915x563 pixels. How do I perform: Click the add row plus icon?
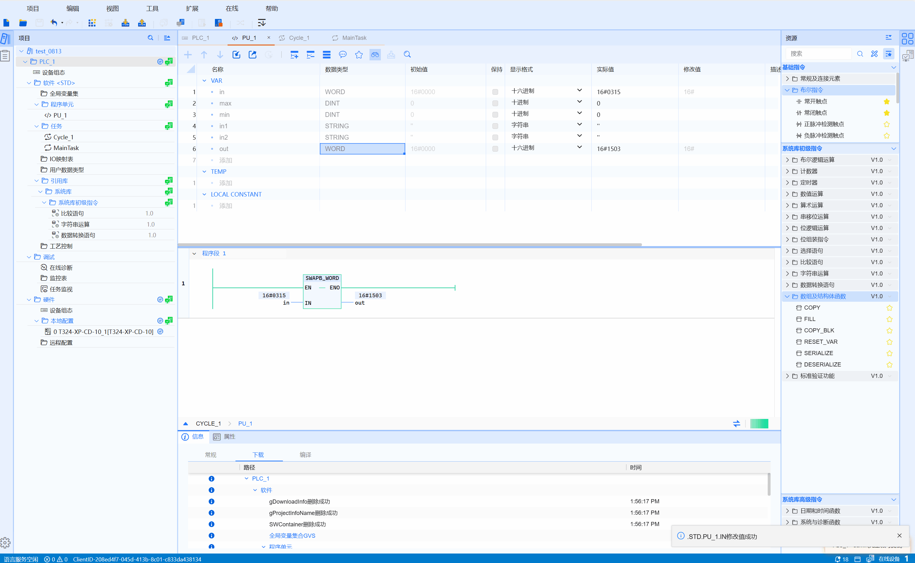tap(188, 55)
